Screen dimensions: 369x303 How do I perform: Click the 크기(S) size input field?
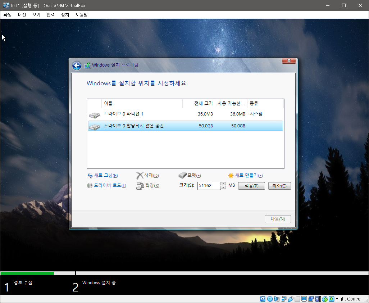pyautogui.click(x=209, y=186)
